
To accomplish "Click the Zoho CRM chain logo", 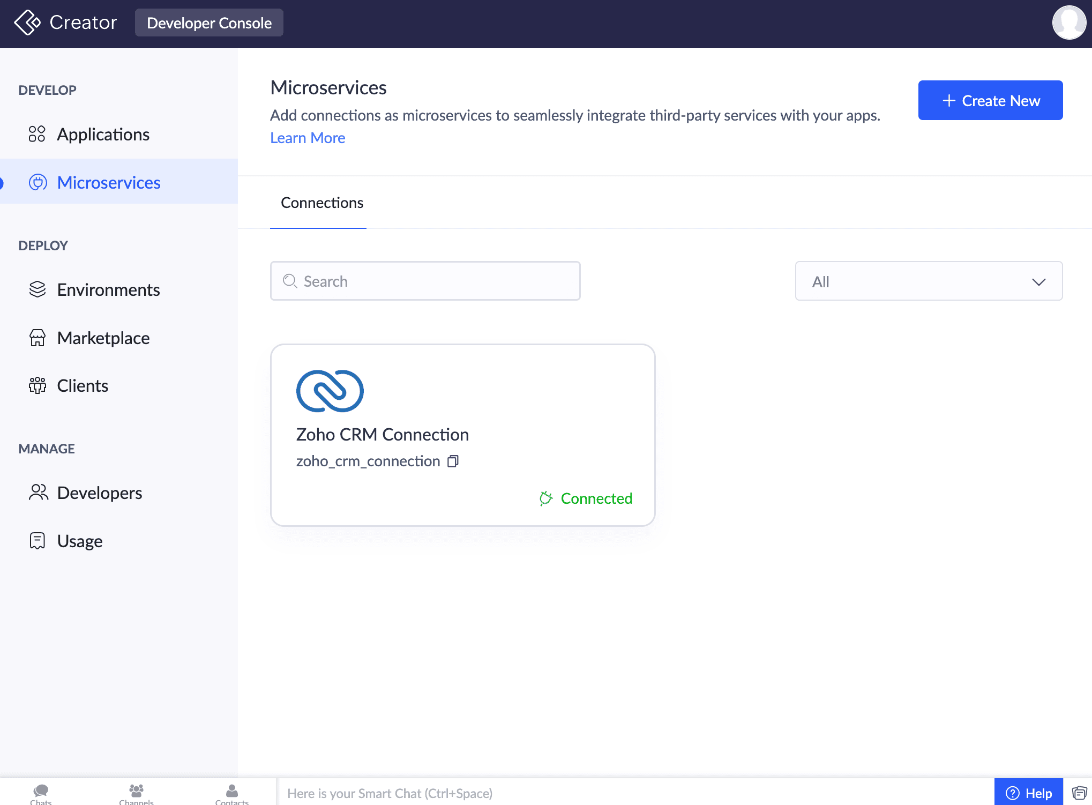I will coord(330,391).
